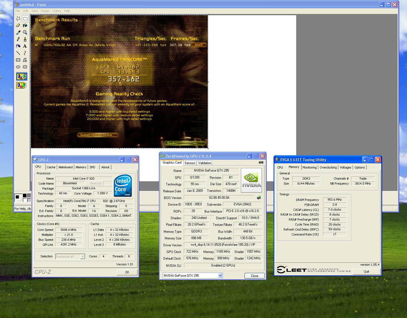Open the File menu in Paint
This screenshot has width=407, height=318.
pos(18,11)
